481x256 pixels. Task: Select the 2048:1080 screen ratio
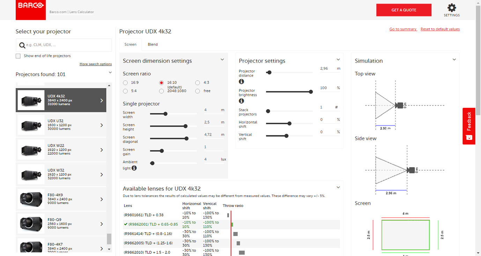click(x=161, y=91)
